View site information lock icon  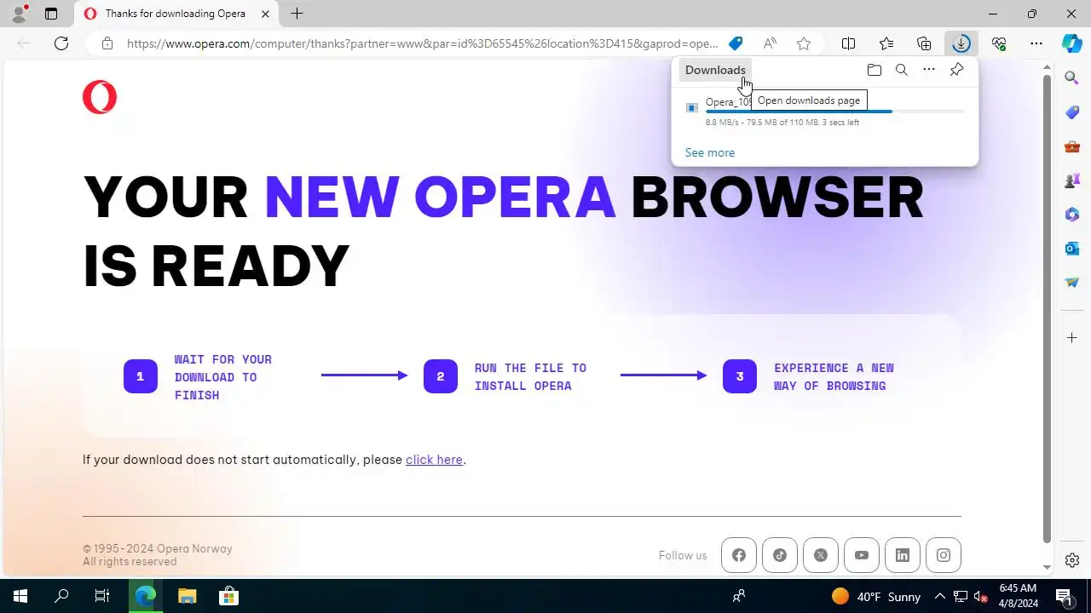pyautogui.click(x=107, y=43)
